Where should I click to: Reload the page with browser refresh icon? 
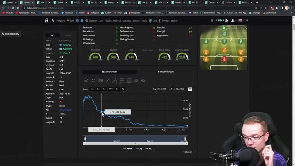click(13, 8)
